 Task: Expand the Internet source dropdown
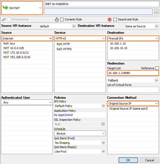(27, 38)
